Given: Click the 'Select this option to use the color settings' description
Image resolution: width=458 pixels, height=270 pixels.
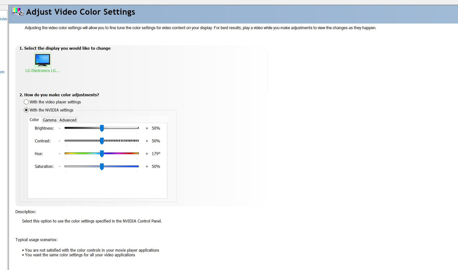Looking at the screenshot, I should (x=92, y=221).
